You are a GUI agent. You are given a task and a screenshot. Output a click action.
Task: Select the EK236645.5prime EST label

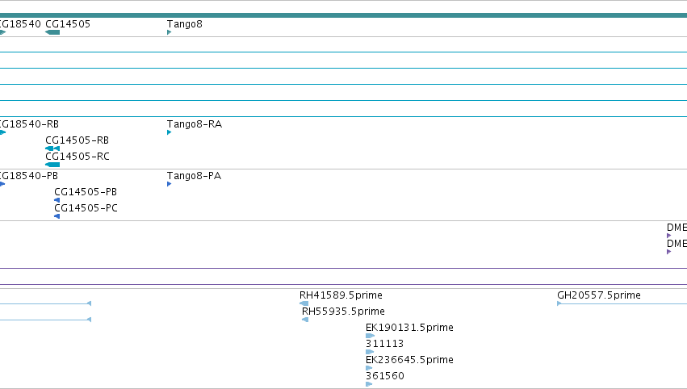tap(409, 360)
